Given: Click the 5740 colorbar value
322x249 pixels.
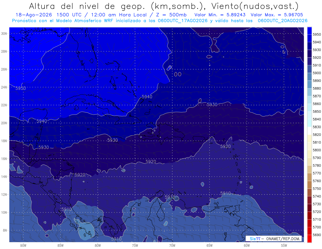Looking at the screenshot, I should point(317,196).
